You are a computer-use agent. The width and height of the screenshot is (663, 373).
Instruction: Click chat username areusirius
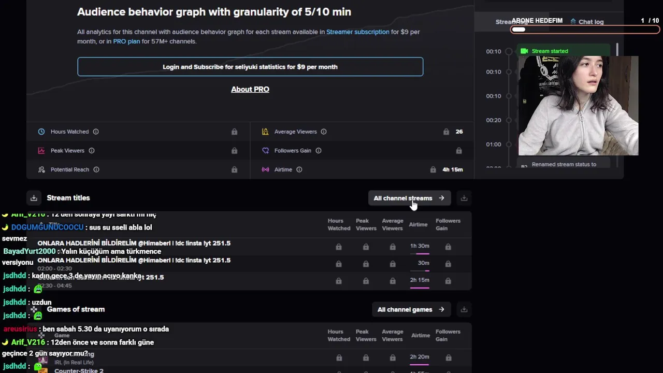click(20, 329)
